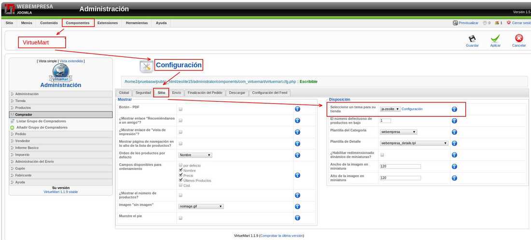
Task: Click the Previsualizar magnifier icon
Action: coord(455,23)
